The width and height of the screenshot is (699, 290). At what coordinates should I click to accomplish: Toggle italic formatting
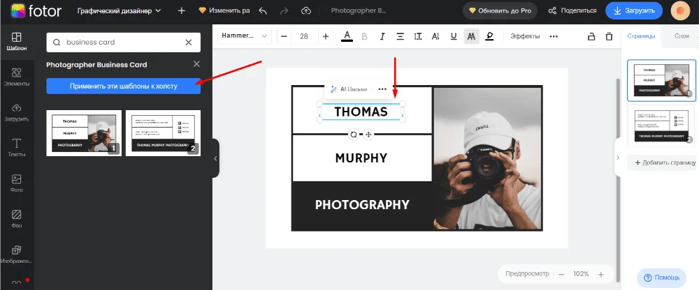coord(382,36)
